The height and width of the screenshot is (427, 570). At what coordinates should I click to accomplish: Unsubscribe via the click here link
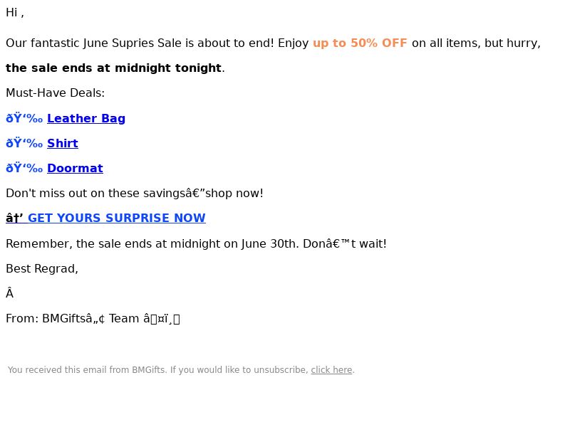coord(331,370)
